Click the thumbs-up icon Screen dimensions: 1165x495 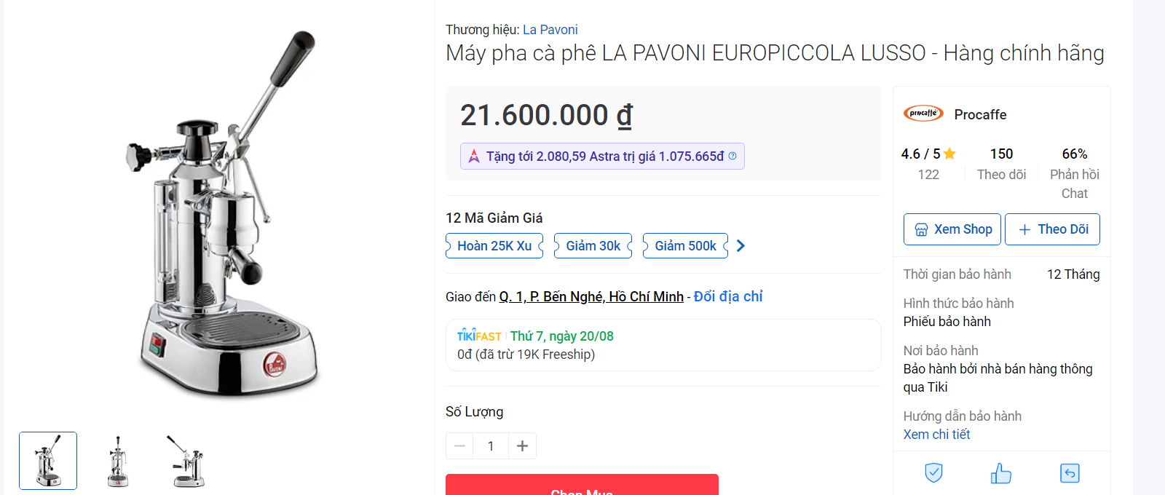1001,474
